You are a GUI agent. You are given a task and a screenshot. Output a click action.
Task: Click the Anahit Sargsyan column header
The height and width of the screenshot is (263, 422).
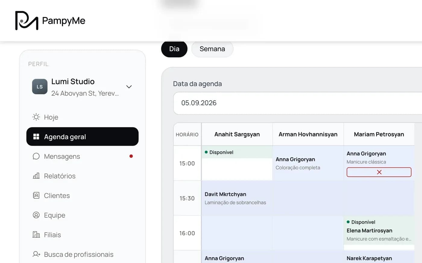237,134
